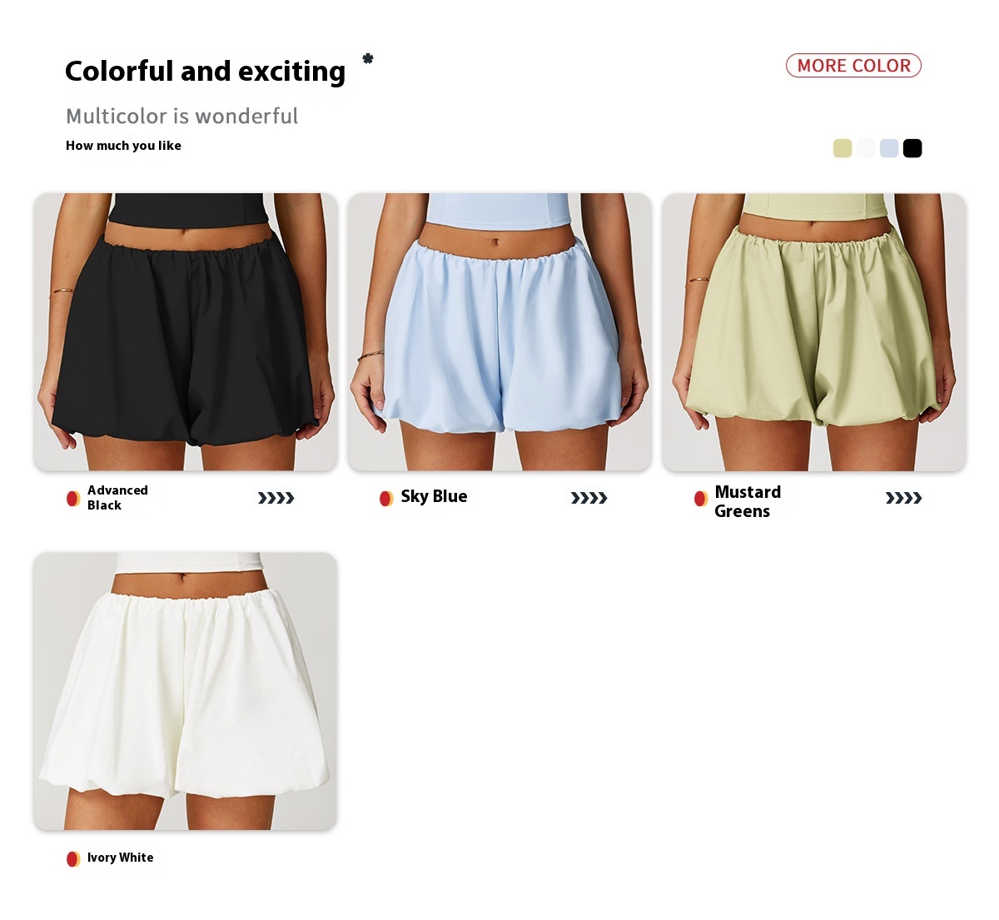Click the red dot beside Ivory White
The image size is (999, 920).
[x=73, y=858]
